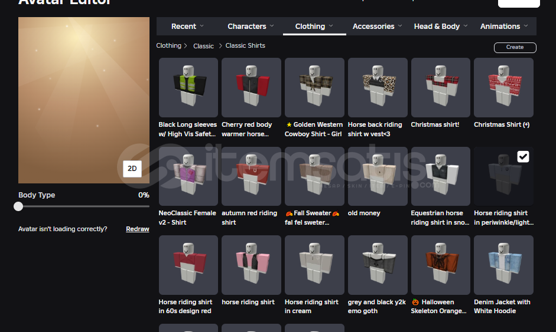Equip the Christmas shirt! thumbnail
The width and height of the screenshot is (556, 332).
pos(441,87)
